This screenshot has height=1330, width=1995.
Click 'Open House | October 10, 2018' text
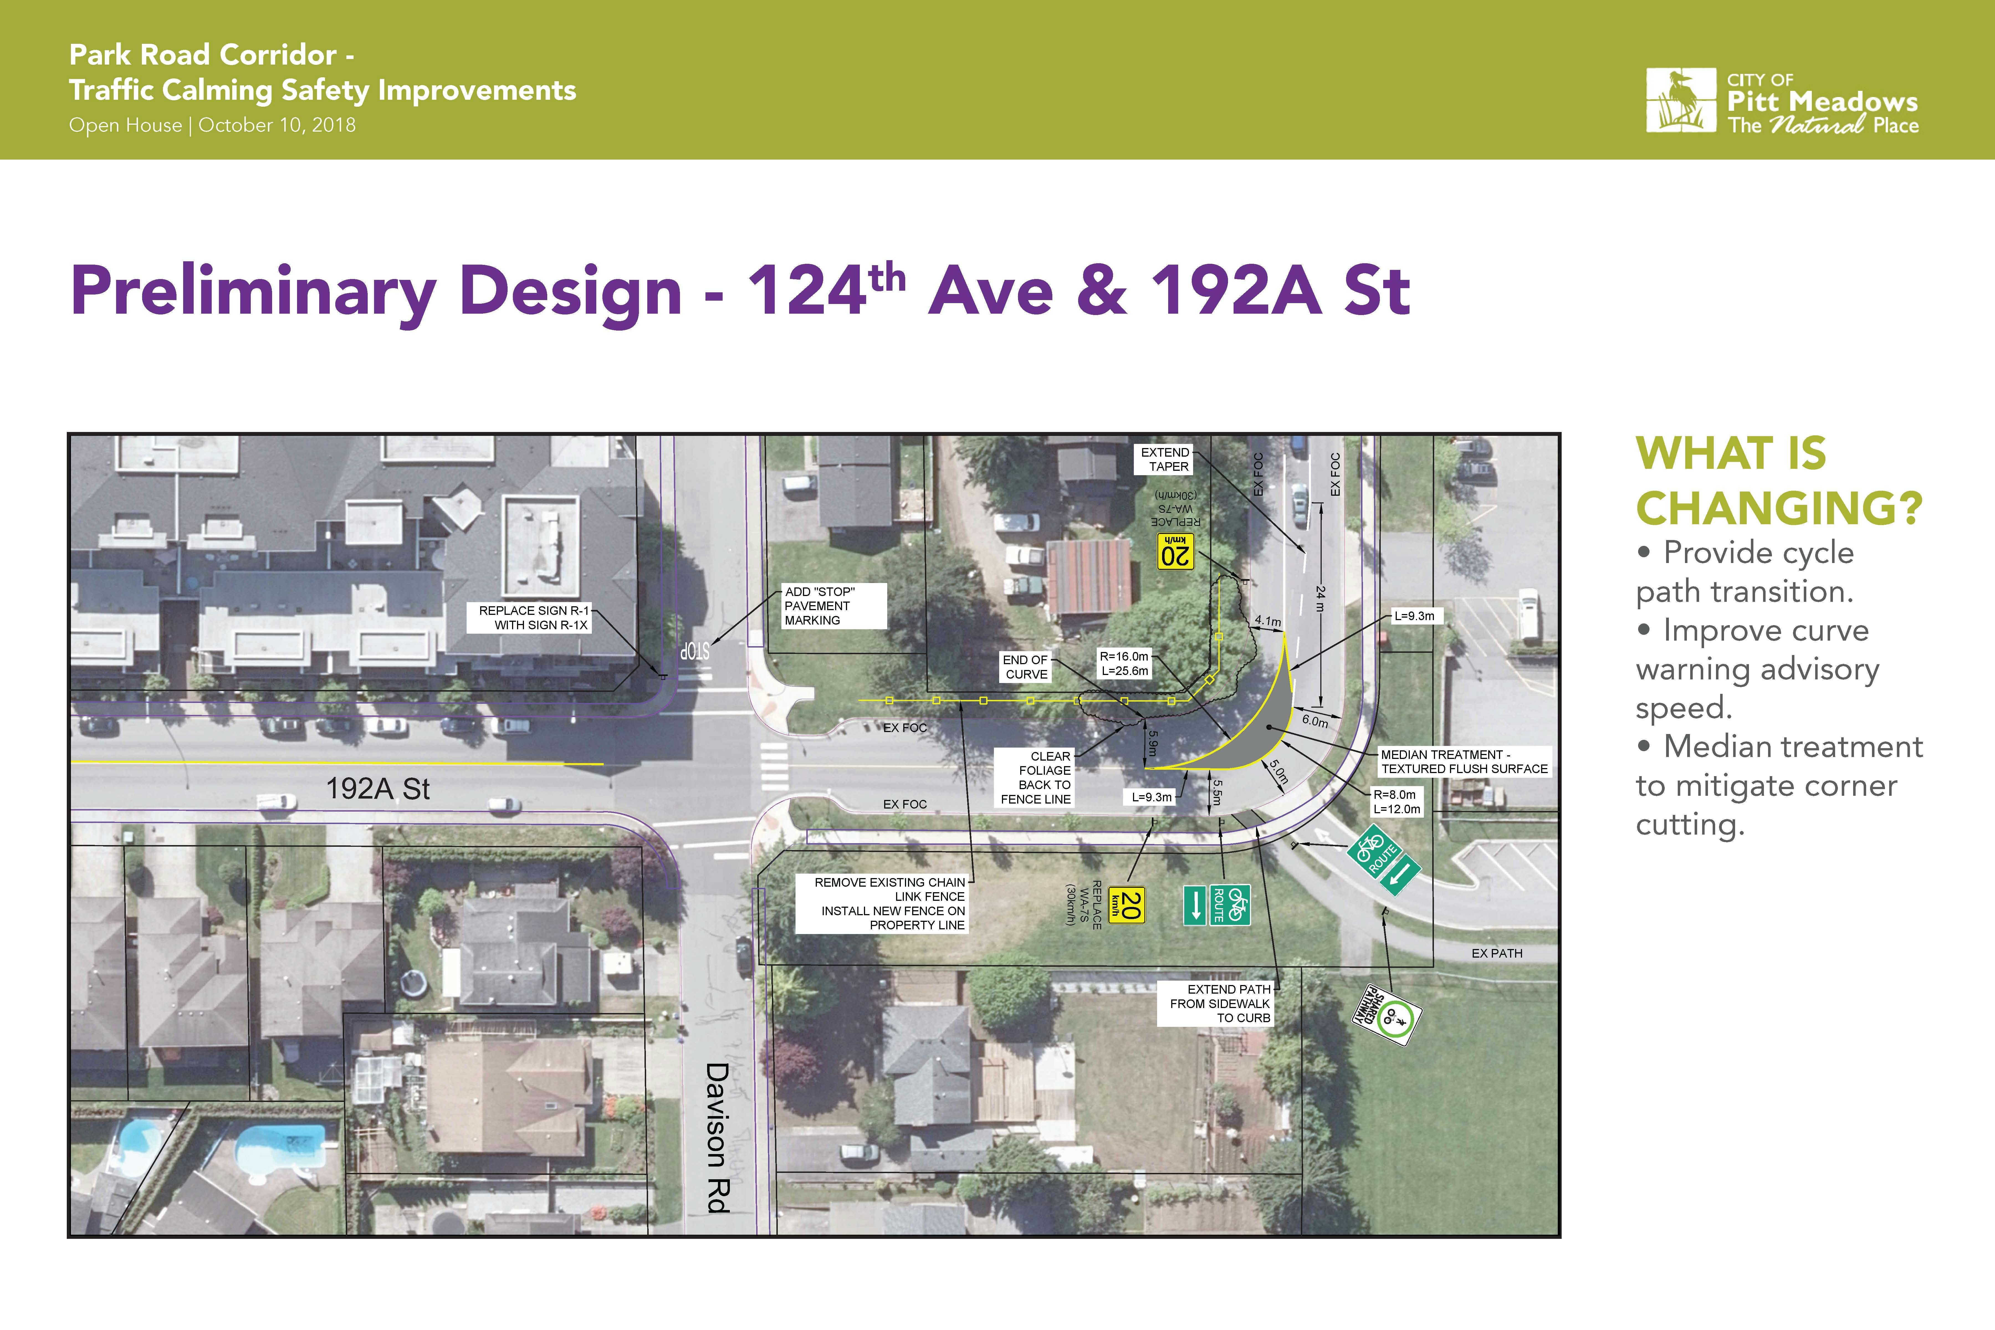pyautogui.click(x=212, y=126)
